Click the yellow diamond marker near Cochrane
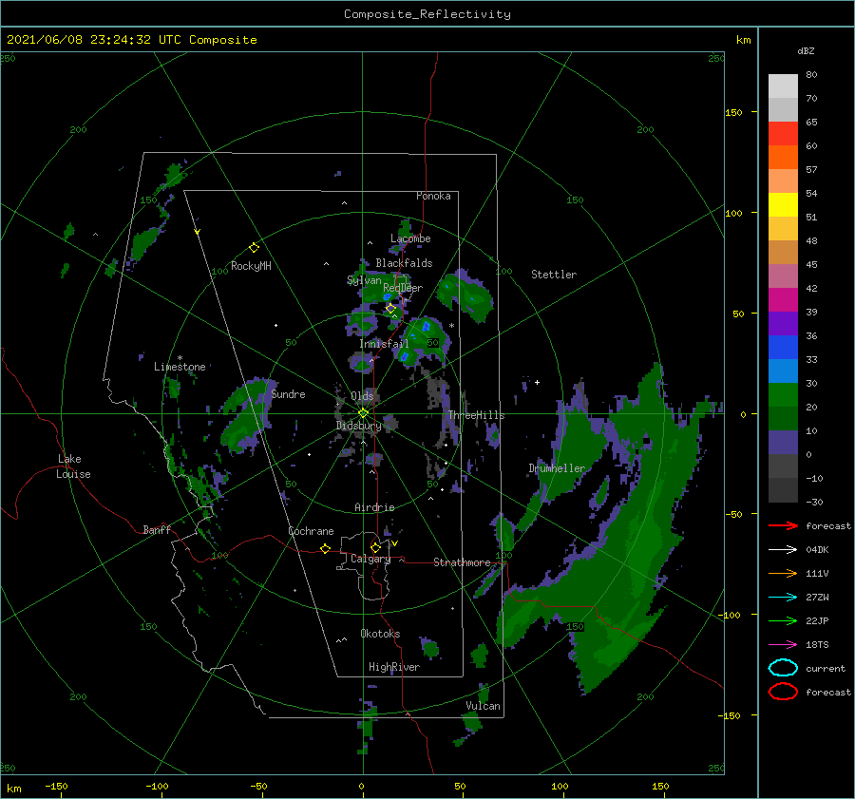Viewport: 855px width, 799px height. pyautogui.click(x=326, y=548)
